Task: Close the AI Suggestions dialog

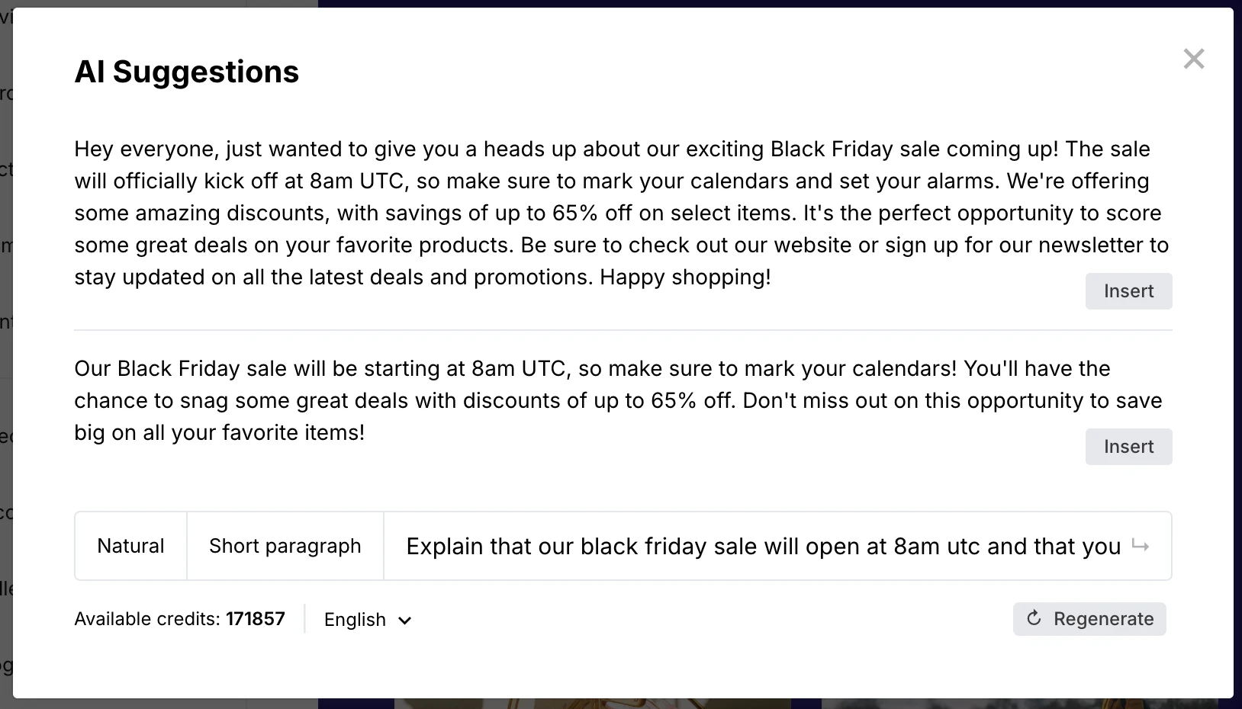Action: click(x=1193, y=59)
